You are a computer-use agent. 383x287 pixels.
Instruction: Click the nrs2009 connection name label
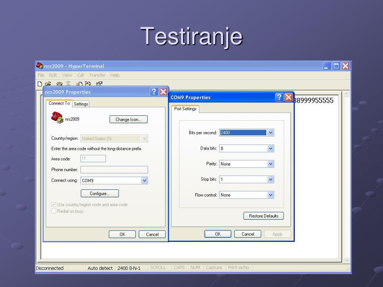pos(72,119)
